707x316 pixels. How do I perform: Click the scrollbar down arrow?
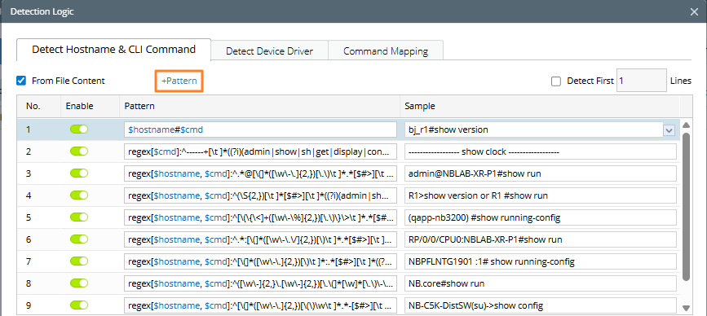(687, 309)
